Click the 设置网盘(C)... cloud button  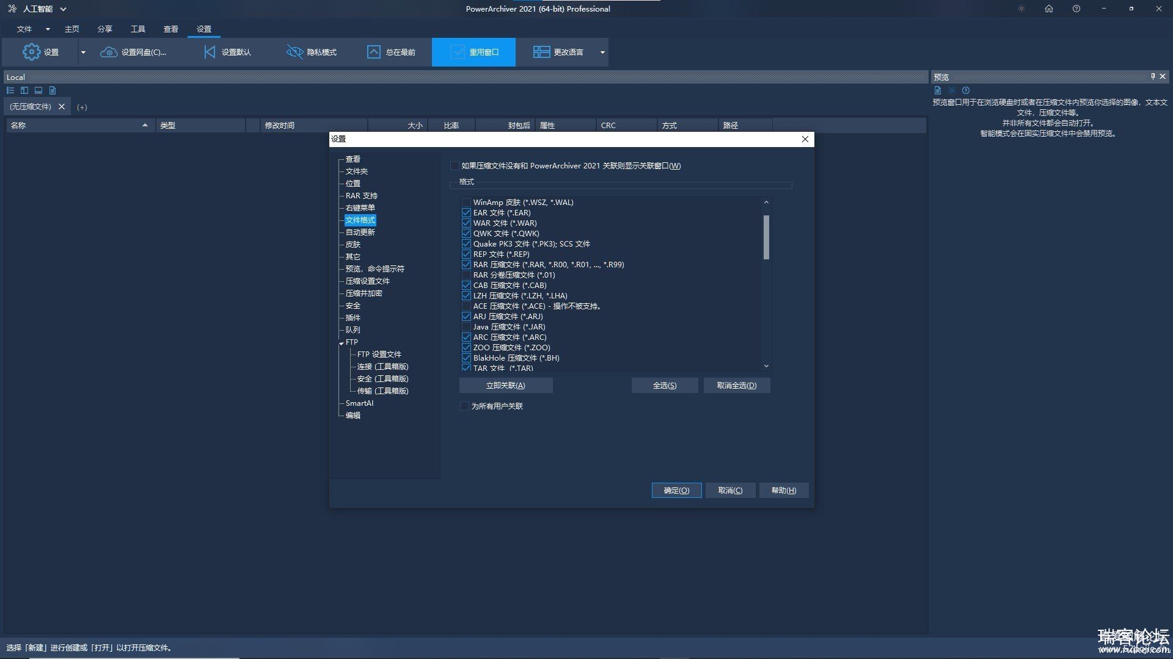pyautogui.click(x=133, y=52)
